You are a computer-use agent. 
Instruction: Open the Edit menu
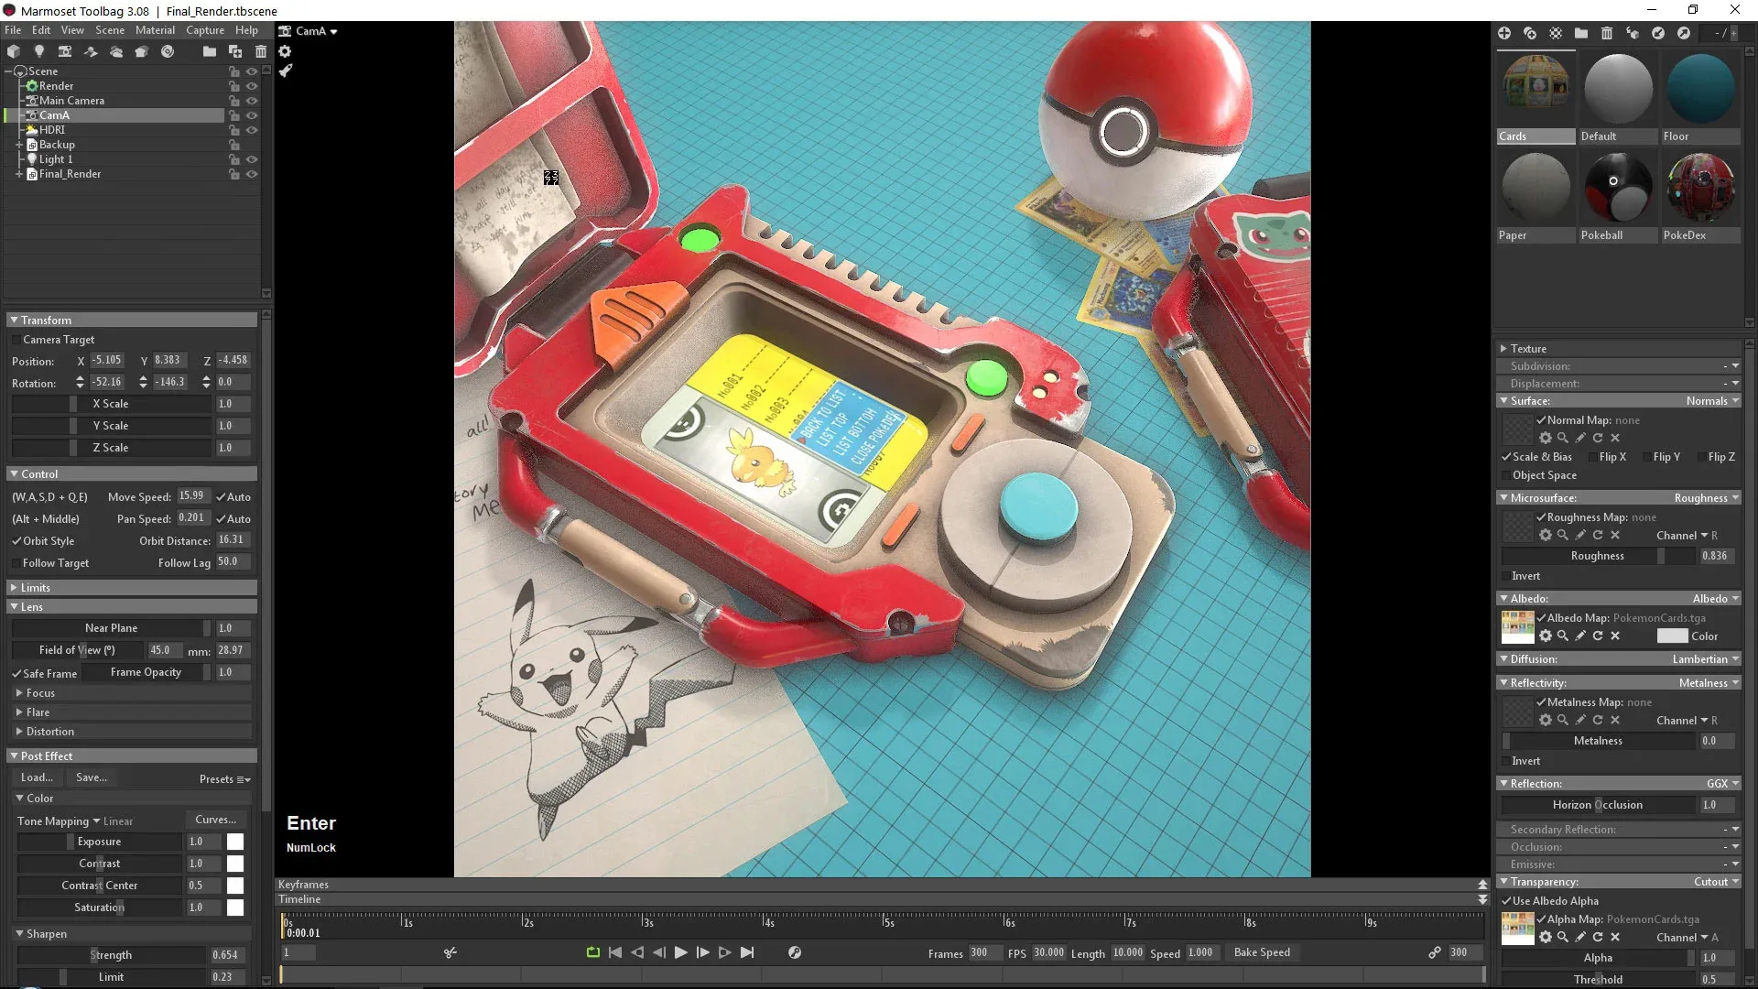click(41, 30)
